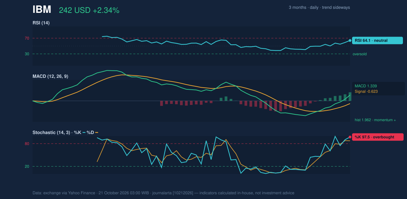Click the rightmost green MACD histogram bar
The width and height of the screenshot is (407, 199).
350,97
